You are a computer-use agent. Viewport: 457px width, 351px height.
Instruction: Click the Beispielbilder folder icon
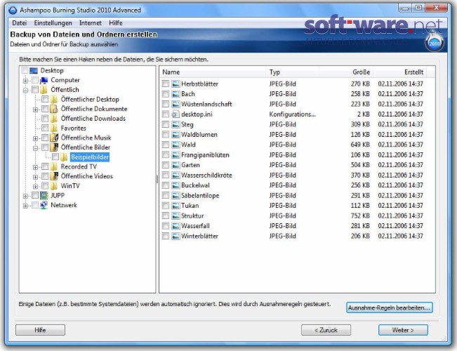pyautogui.click(x=64, y=157)
